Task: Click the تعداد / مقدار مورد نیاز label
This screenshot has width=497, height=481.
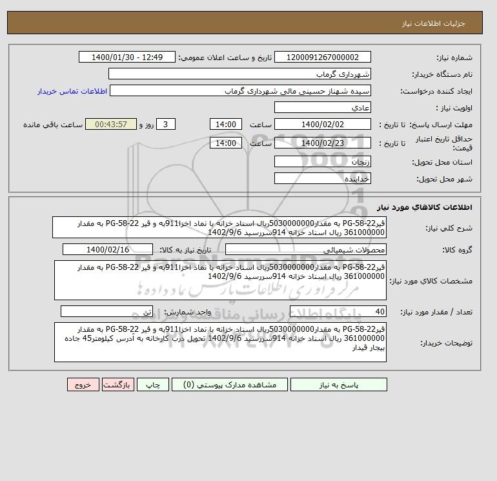Action: click(x=436, y=312)
